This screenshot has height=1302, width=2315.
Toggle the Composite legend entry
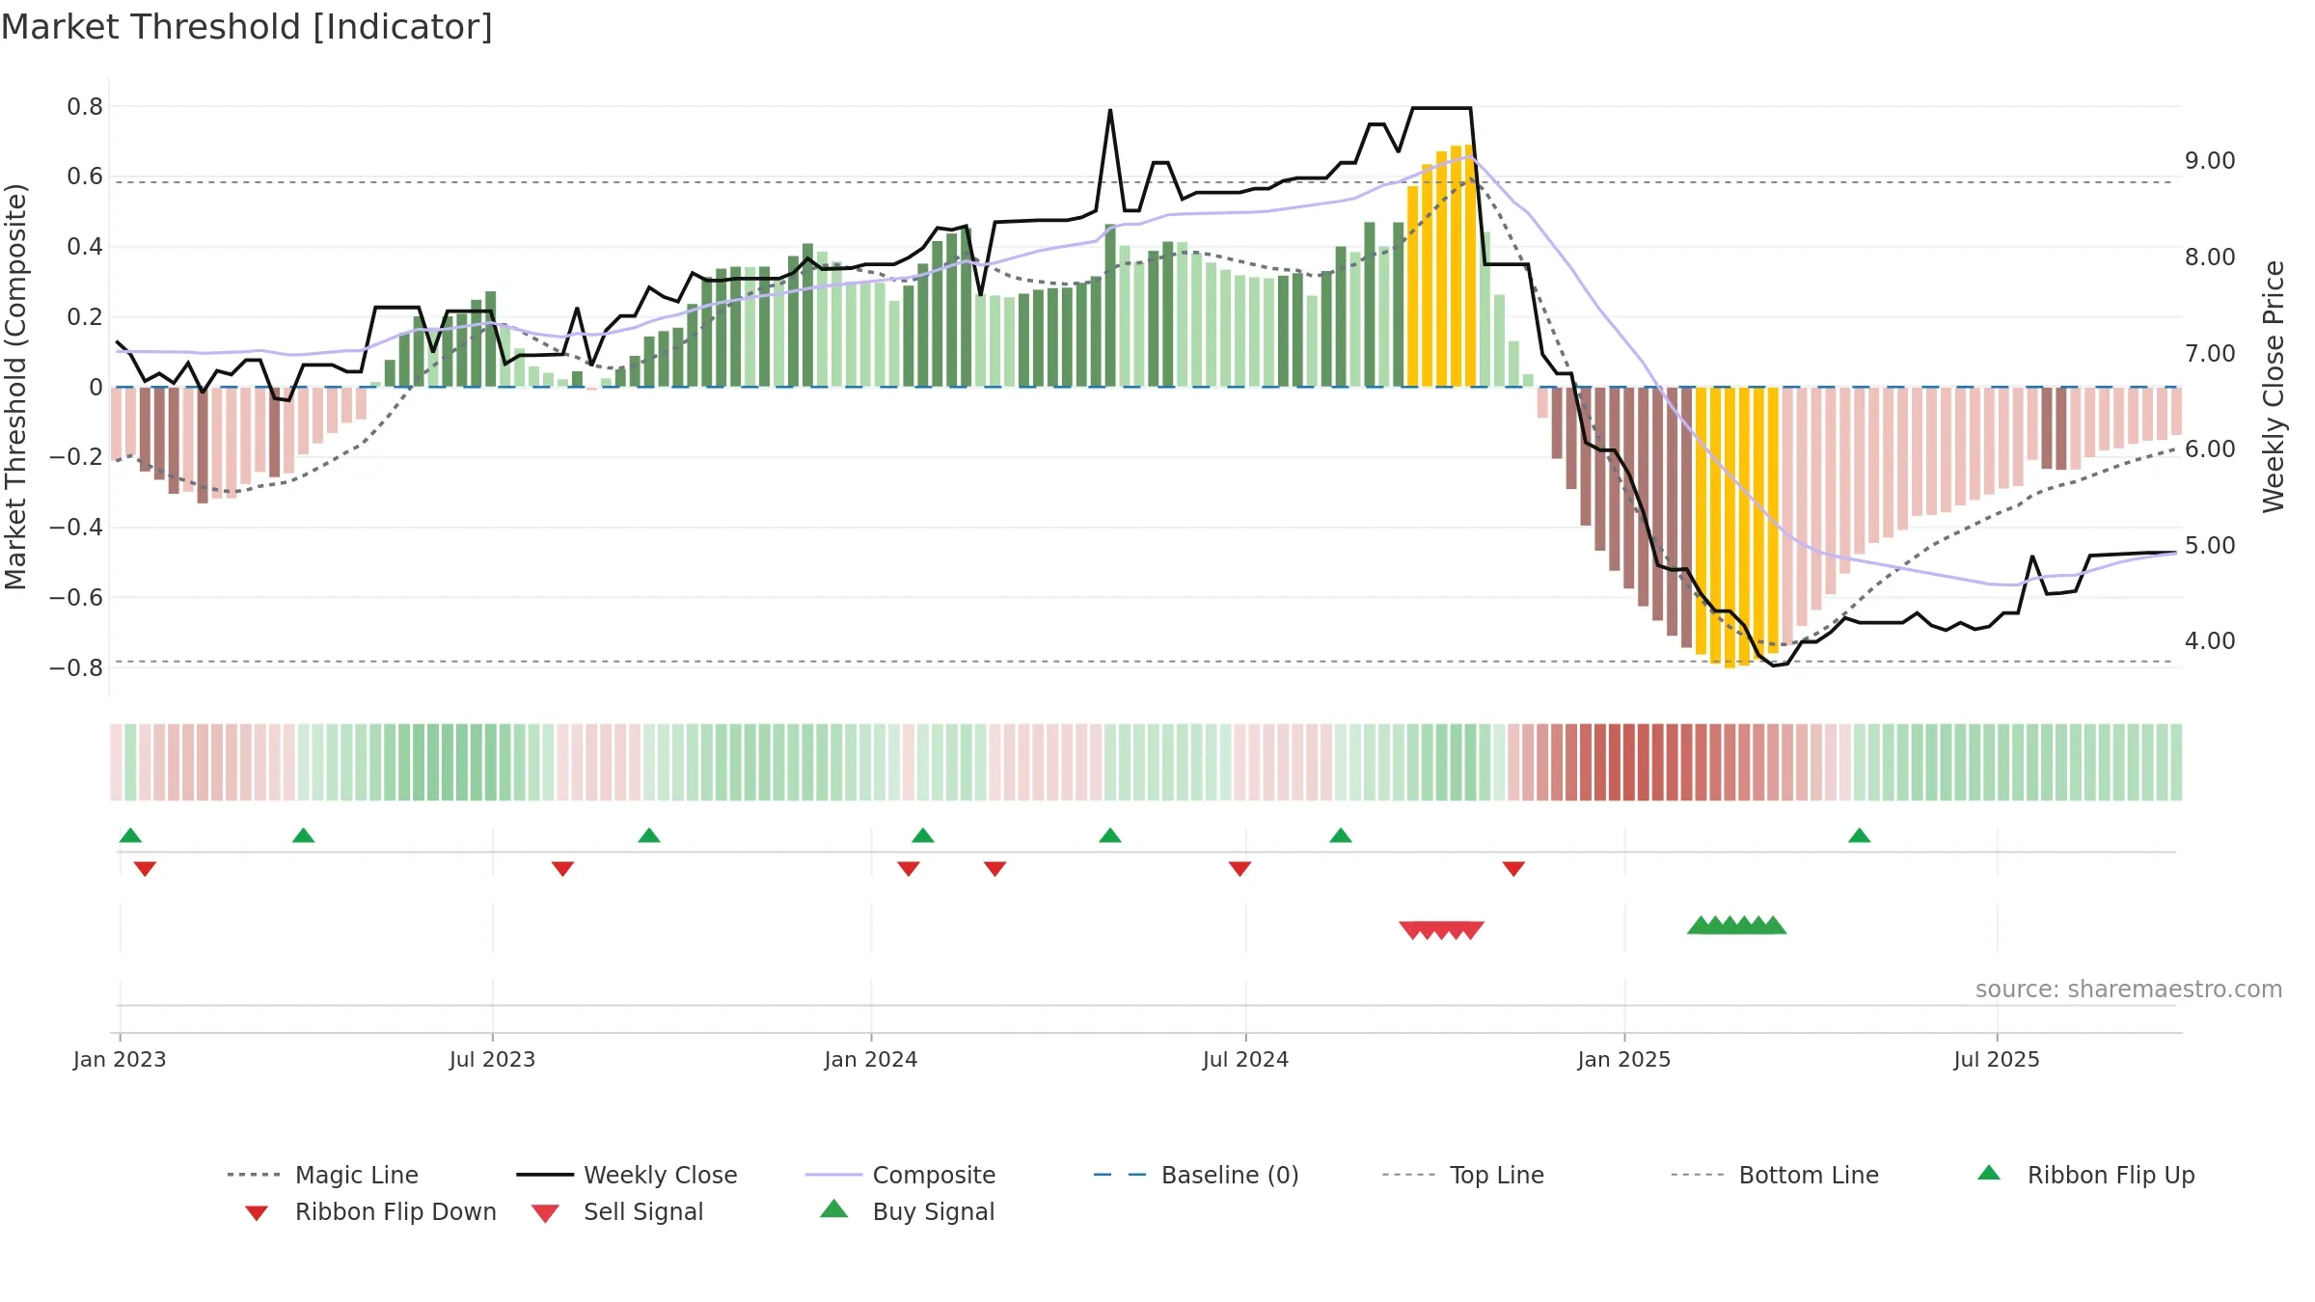coord(900,1175)
